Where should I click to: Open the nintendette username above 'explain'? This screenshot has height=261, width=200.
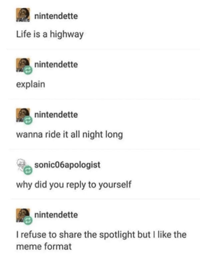point(56,65)
